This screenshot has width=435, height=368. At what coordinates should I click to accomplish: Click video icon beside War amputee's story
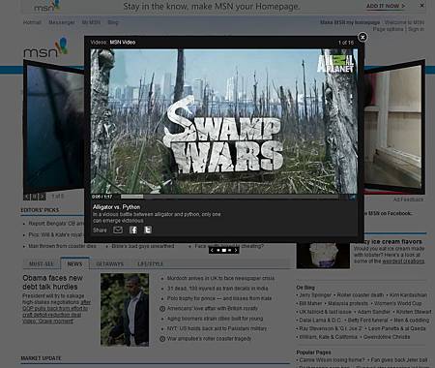point(162,339)
